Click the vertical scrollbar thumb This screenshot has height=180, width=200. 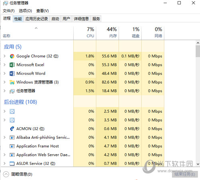click(198, 51)
